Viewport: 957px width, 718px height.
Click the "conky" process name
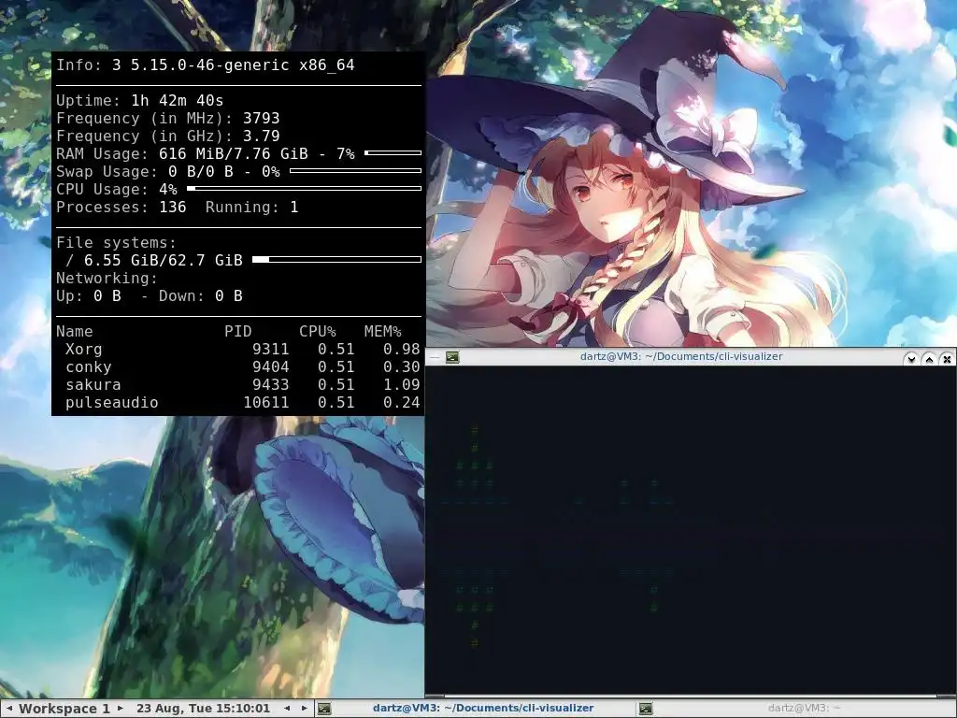coord(89,366)
